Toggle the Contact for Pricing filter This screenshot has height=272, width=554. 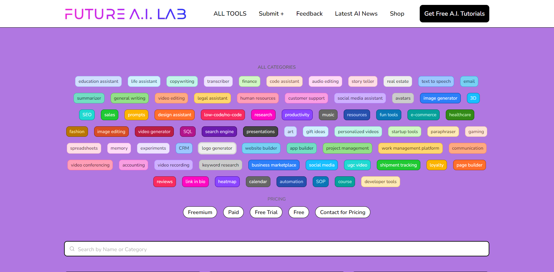[x=343, y=212]
